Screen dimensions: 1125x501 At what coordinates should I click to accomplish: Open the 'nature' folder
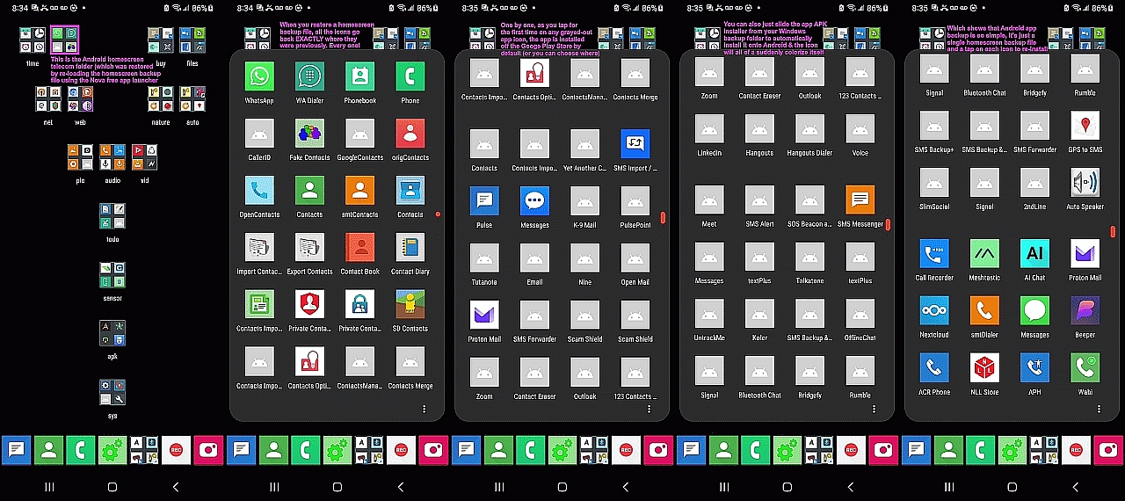[161, 98]
